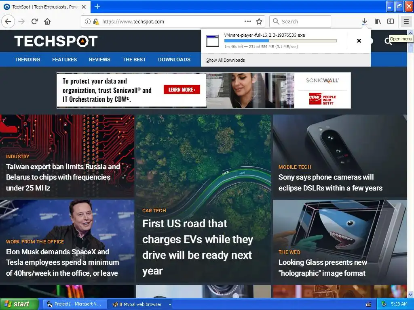Open Taiwan export ban article
The image size is (414, 310).
tap(63, 177)
